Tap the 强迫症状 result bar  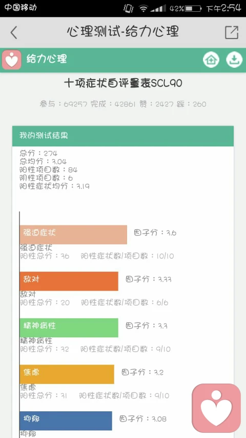(73, 235)
